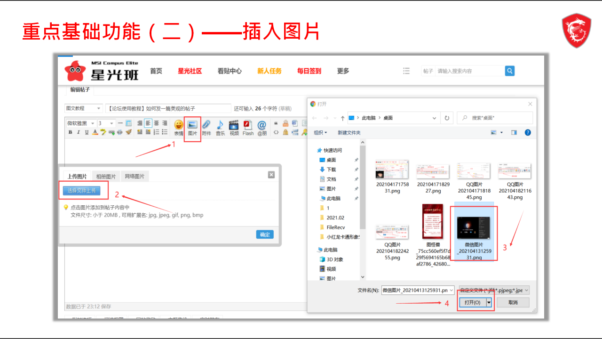The image size is (602, 339).
Task: Toggle italic text formatting
Action: [x=78, y=132]
